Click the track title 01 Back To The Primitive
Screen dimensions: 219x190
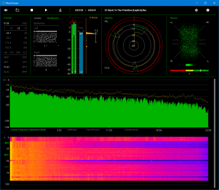(126, 10)
